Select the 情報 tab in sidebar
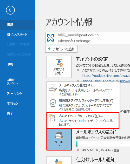130x164 pixels. click(x=17, y=25)
